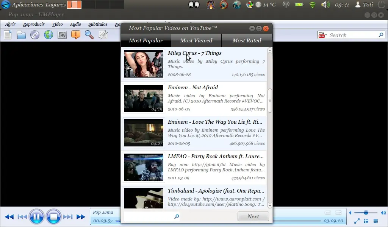The width and height of the screenshot is (388, 227).
Task: Open the Lugares menu in the top panel
Action: pos(55,5)
